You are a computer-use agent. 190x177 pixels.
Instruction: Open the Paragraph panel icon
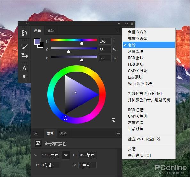[25, 77]
